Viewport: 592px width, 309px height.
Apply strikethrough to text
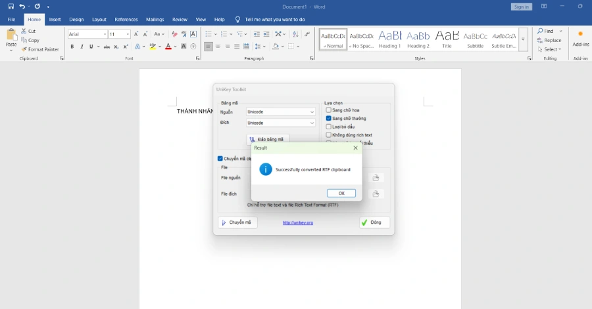point(107,47)
